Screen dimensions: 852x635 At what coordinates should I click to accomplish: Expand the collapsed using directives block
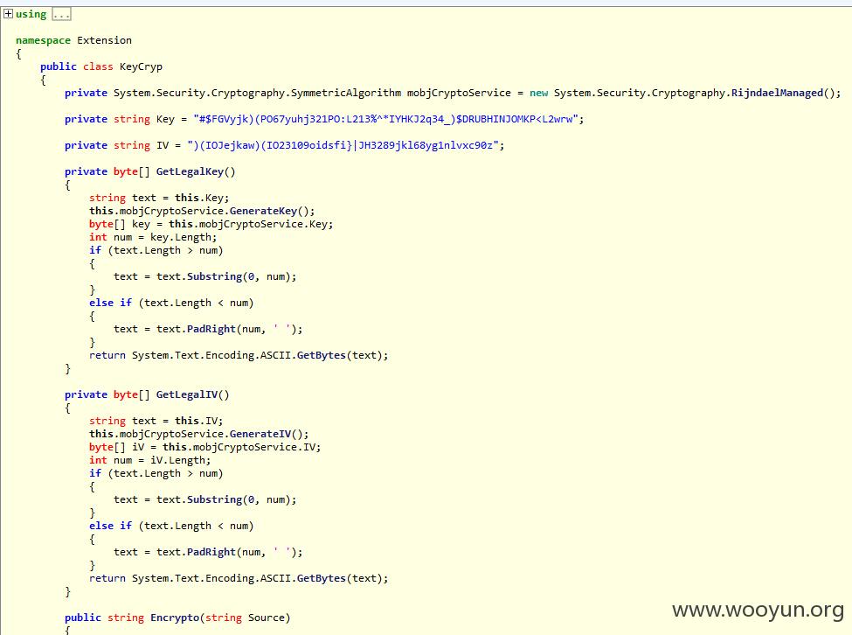[x=8, y=14]
